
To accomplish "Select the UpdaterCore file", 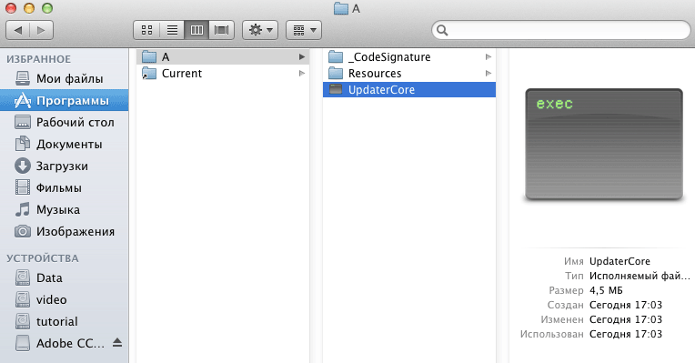I will (409, 89).
